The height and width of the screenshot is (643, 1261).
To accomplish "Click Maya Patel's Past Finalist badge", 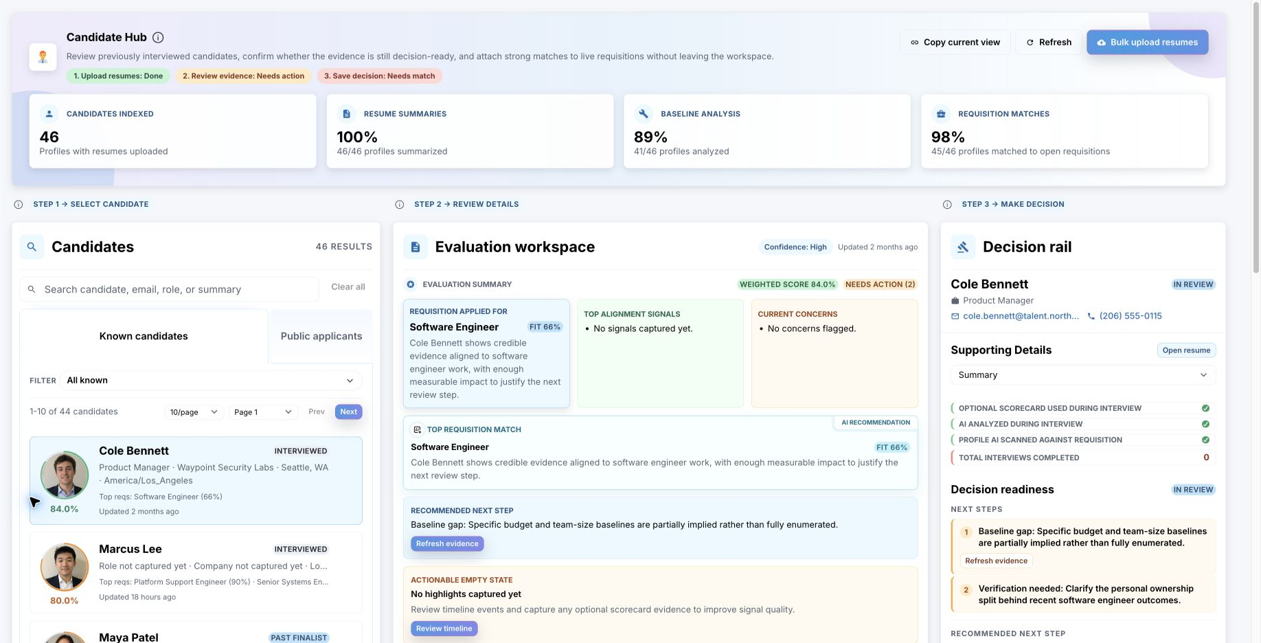I will [299, 638].
